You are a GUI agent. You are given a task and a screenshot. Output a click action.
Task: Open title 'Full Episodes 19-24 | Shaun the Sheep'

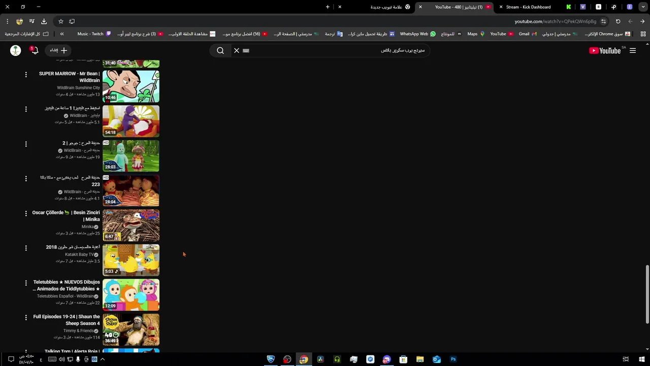point(67,320)
